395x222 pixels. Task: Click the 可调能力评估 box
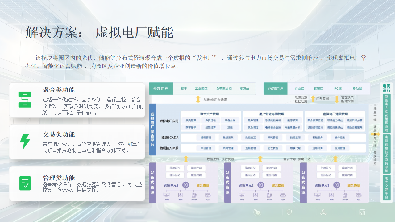pyautogui.click(x=335, y=121)
